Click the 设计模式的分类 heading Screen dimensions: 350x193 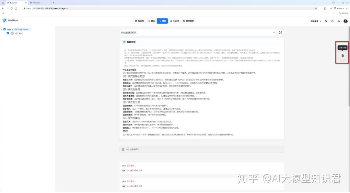(x=132, y=102)
